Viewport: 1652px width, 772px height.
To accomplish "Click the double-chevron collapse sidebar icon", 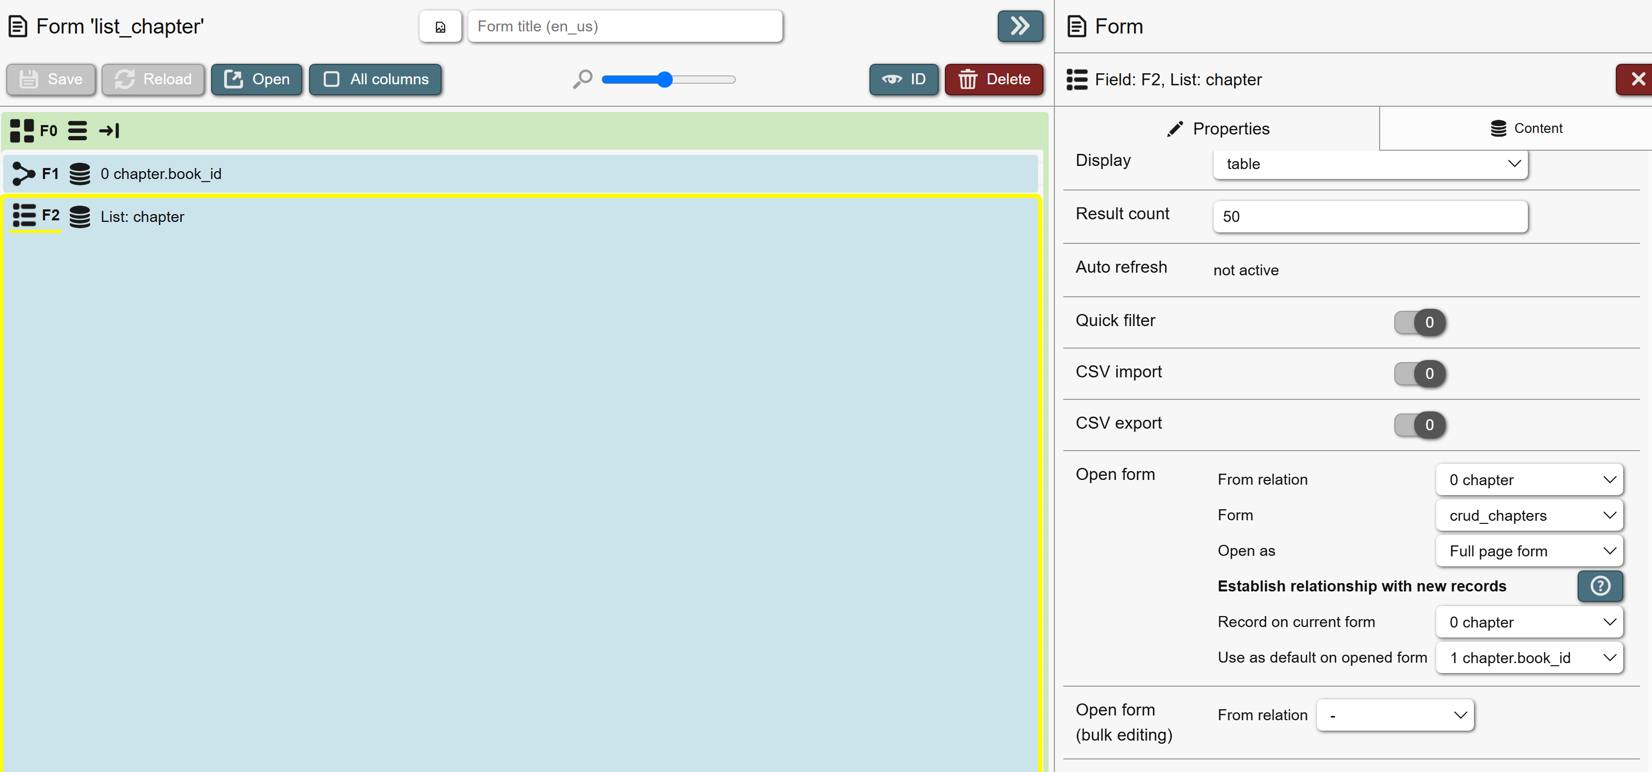I will pos(1020,26).
